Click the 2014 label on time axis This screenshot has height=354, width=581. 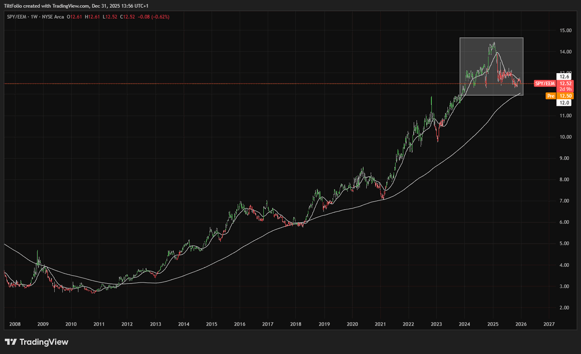click(x=183, y=324)
